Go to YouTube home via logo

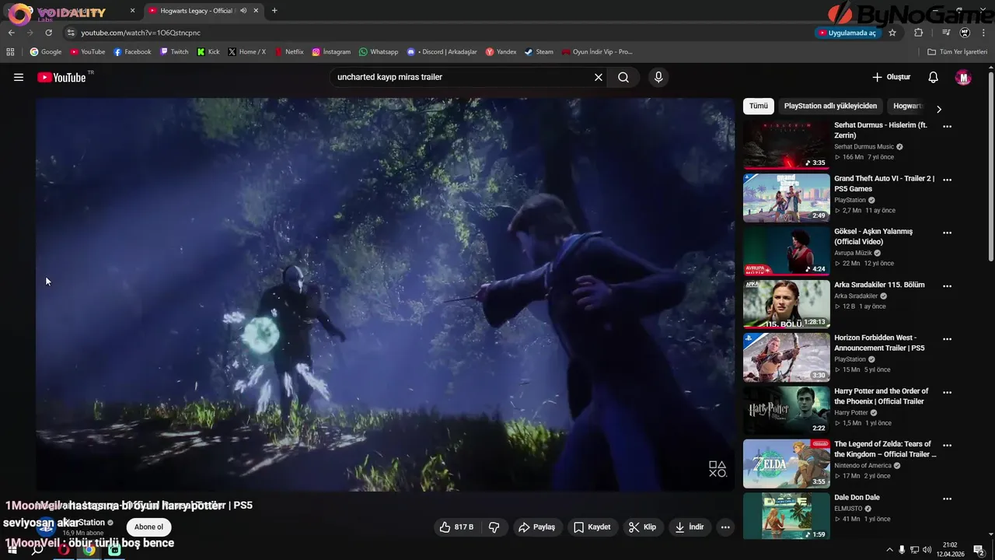[61, 77]
